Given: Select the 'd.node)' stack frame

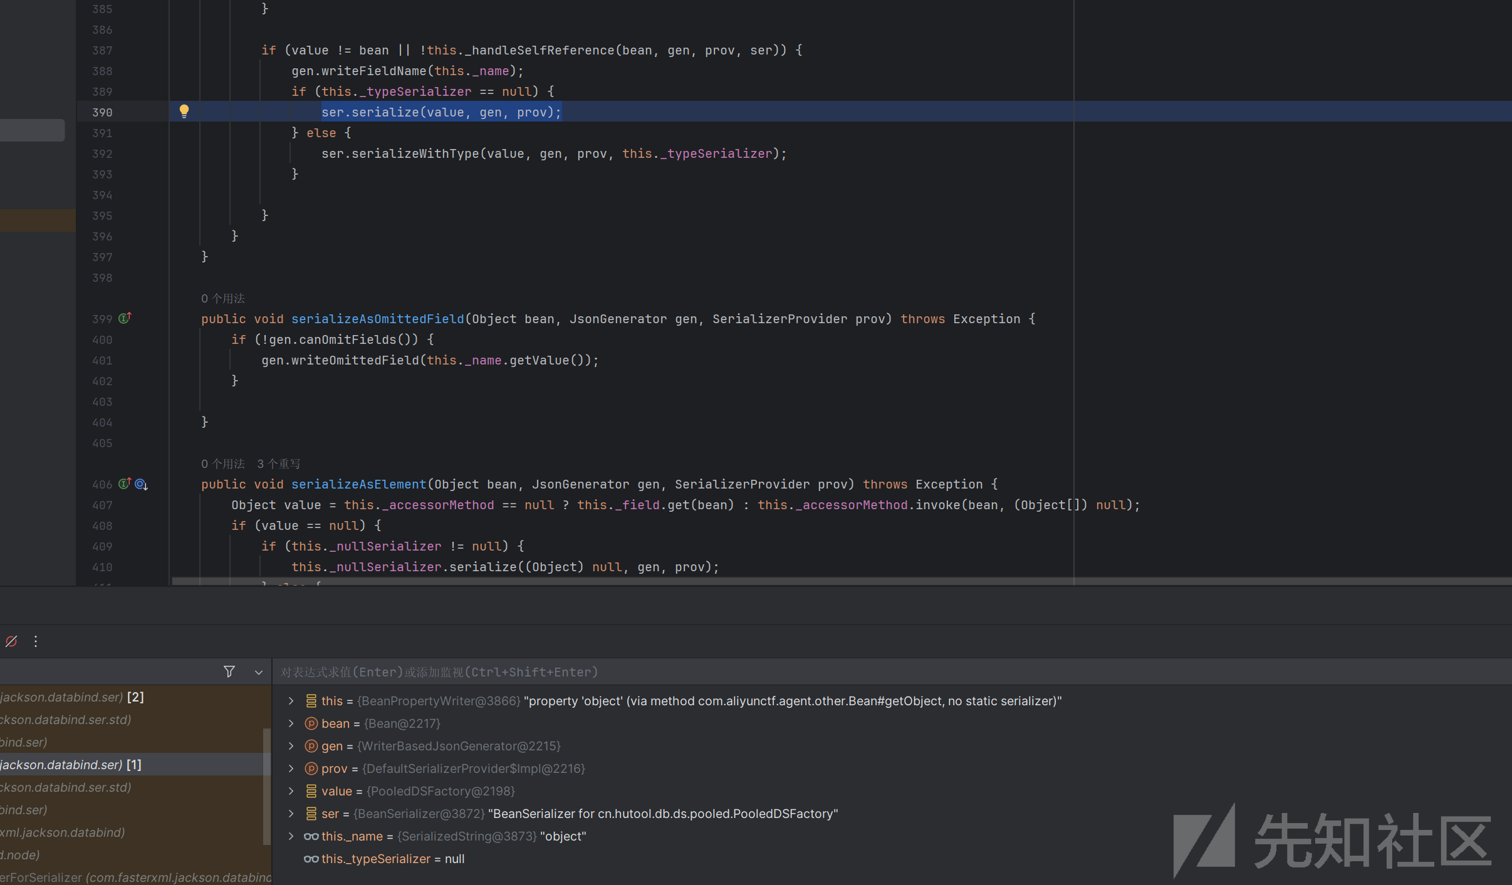Looking at the screenshot, I should coord(132,855).
